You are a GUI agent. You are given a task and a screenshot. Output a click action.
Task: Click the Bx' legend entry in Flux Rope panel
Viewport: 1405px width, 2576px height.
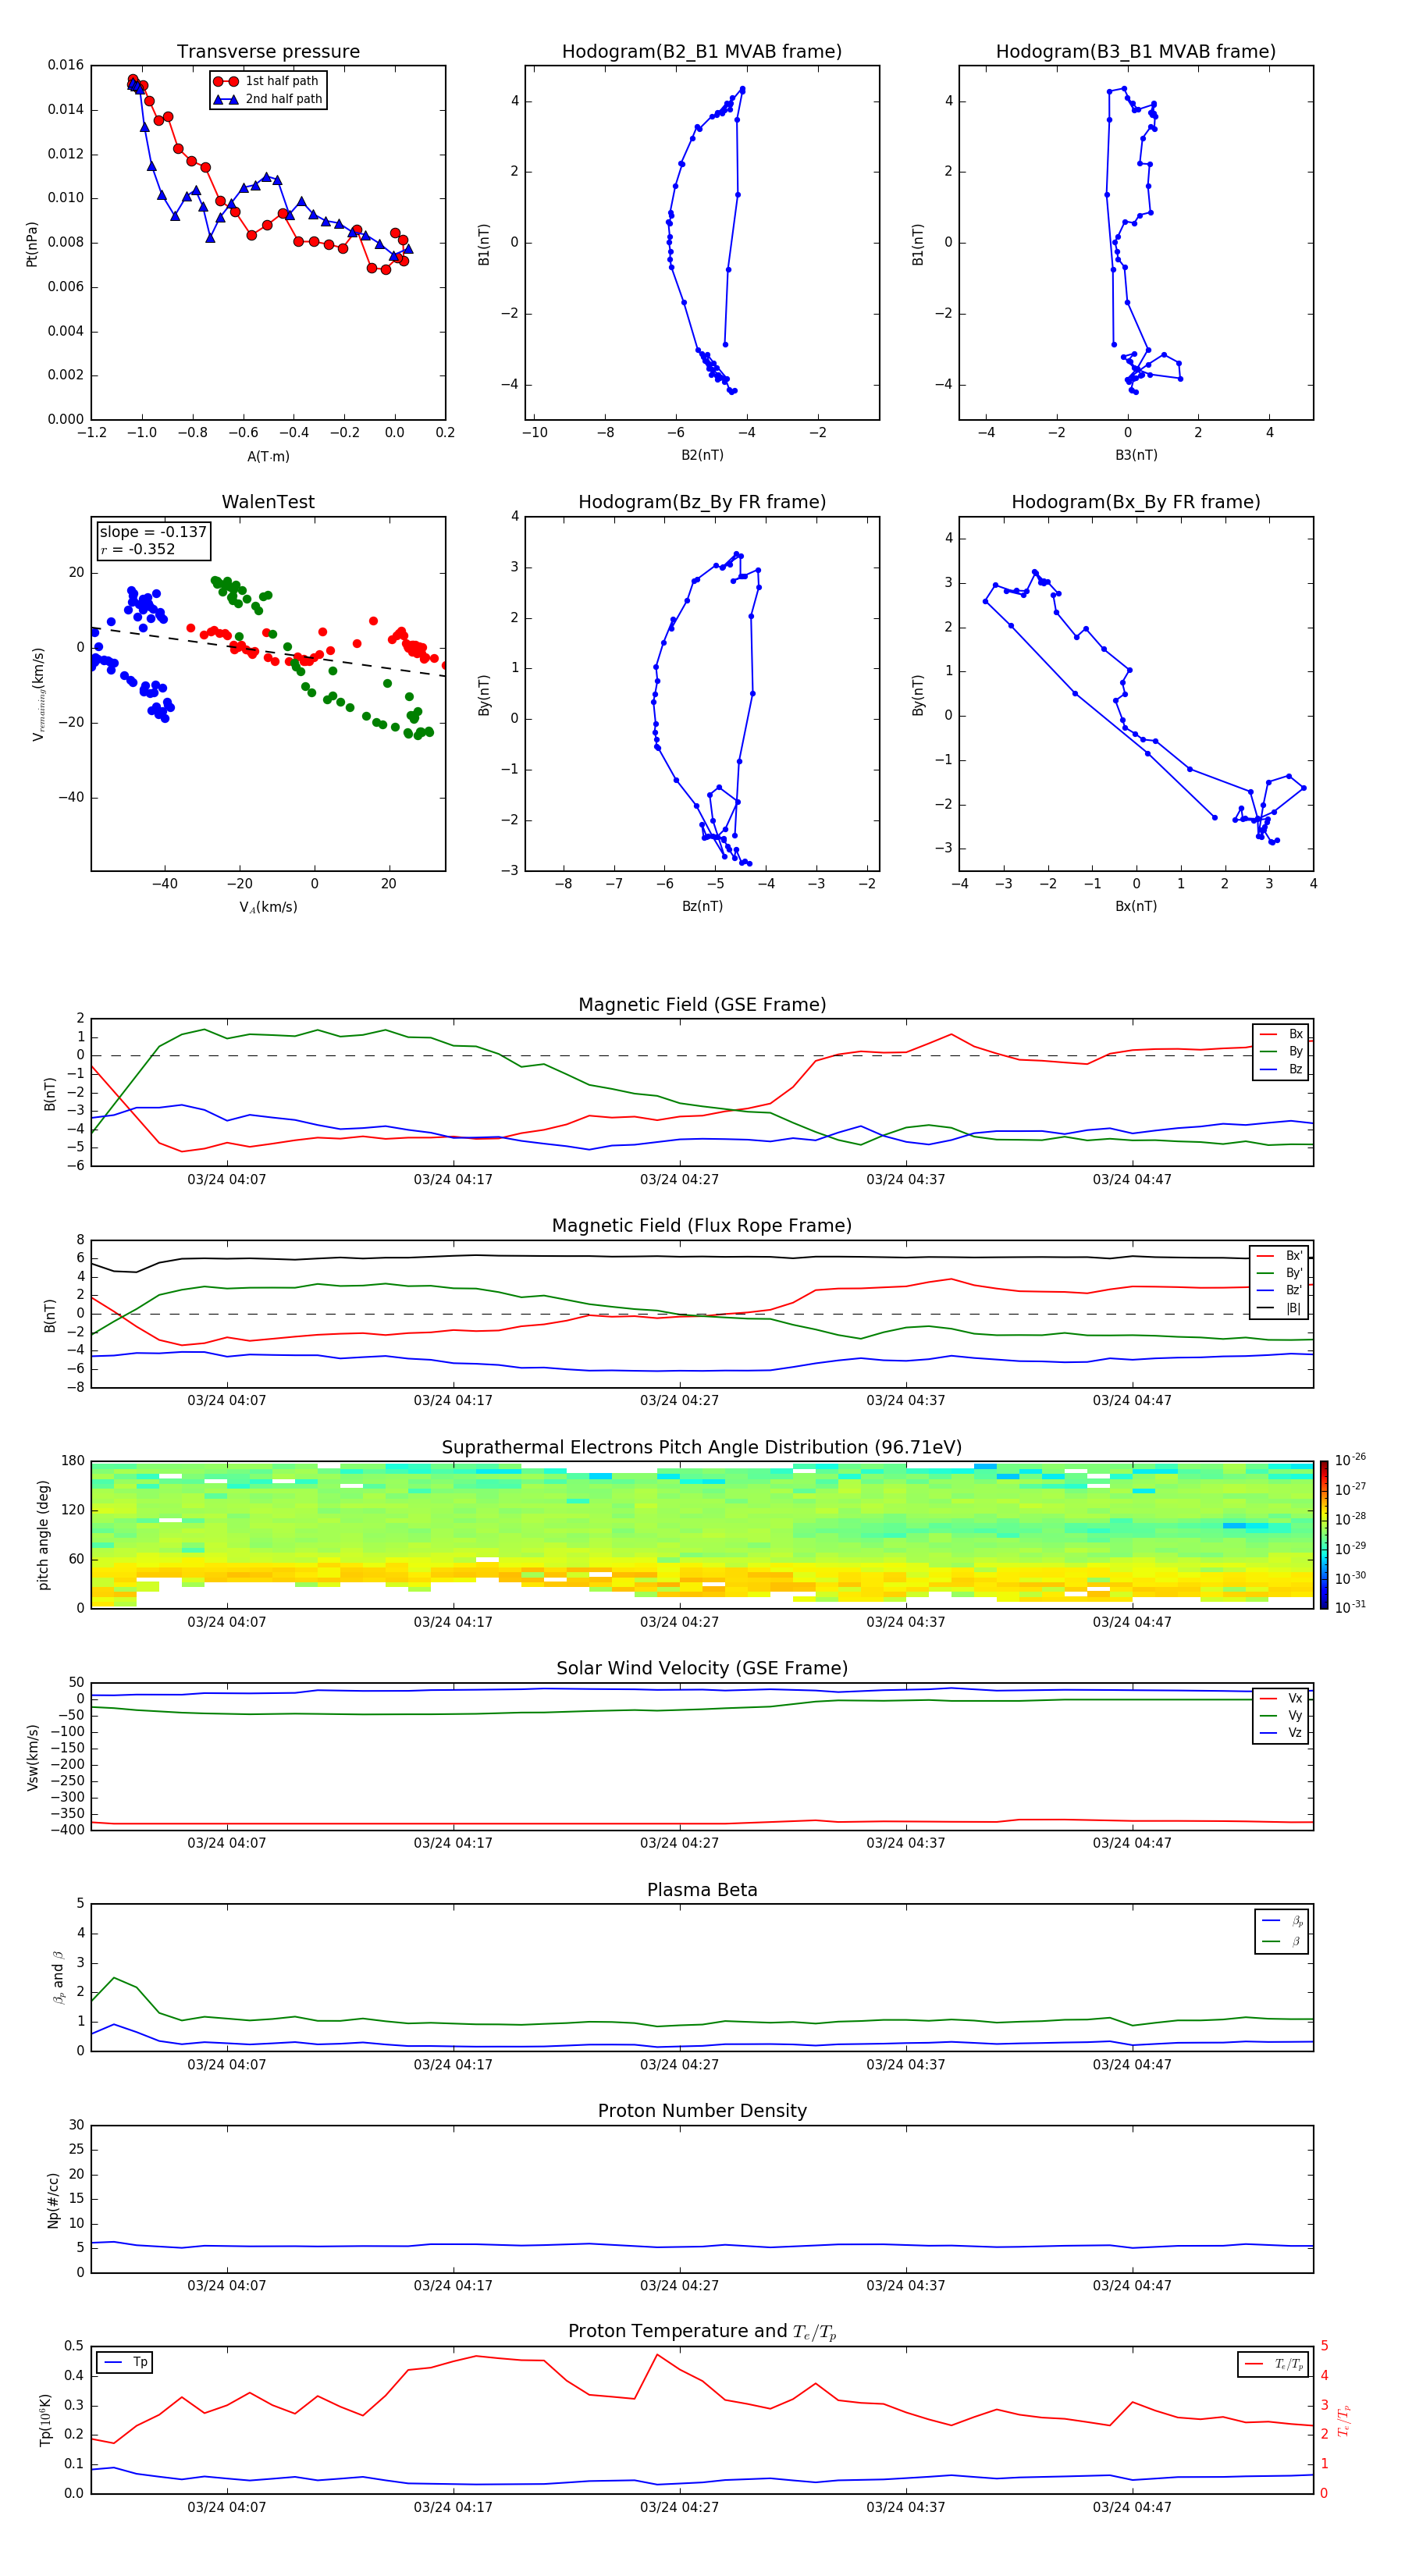1279,1256
